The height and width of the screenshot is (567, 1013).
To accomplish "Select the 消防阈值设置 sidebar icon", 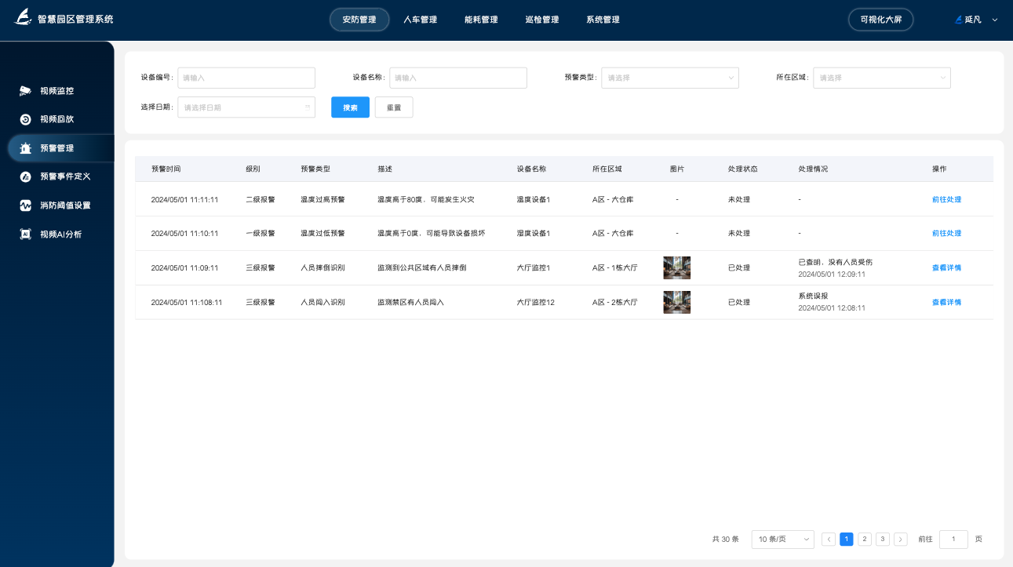I will [x=25, y=205].
